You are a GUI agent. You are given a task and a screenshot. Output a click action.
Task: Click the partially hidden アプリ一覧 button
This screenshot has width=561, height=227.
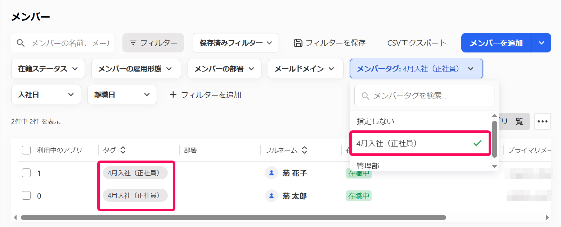tap(514, 121)
